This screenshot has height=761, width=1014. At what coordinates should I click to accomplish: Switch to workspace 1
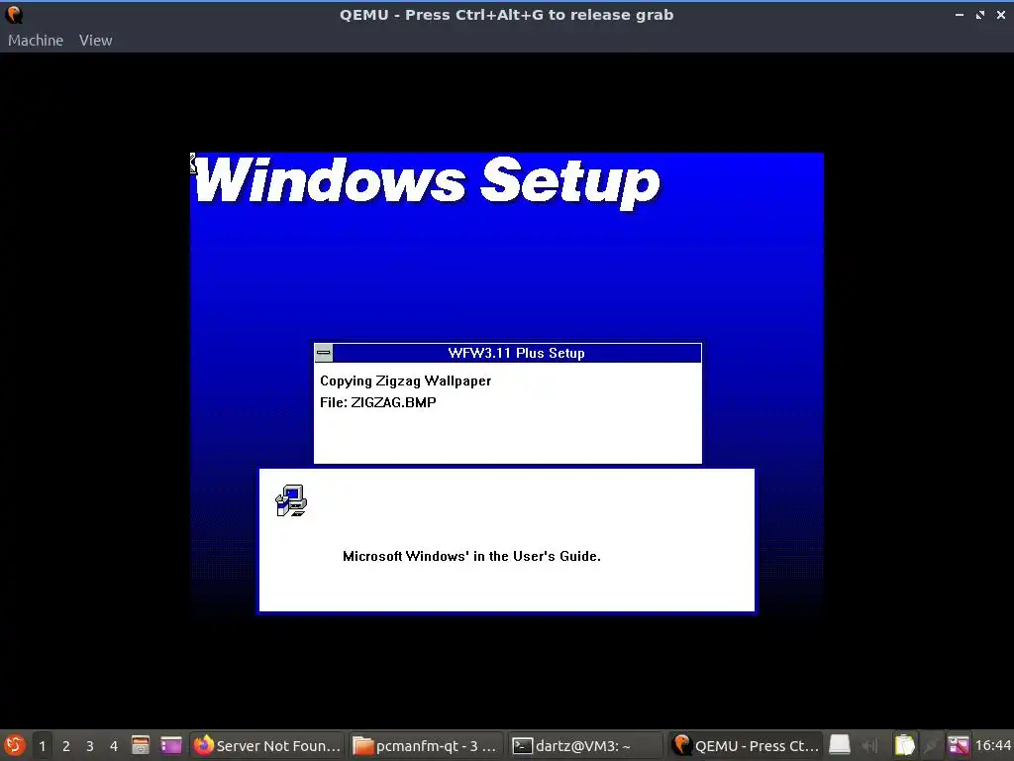(42, 746)
